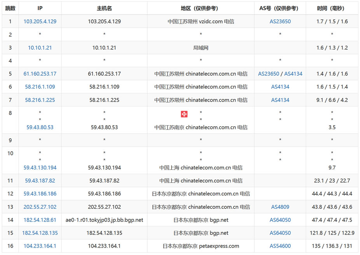
Task: Open IP link 61.160.253.17
Action: pyautogui.click(x=40, y=74)
